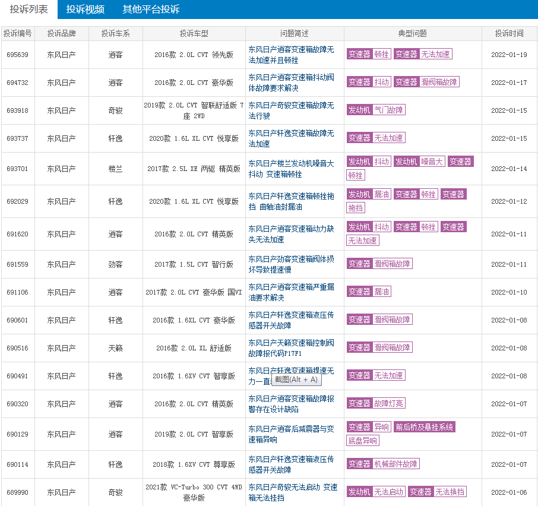Viewport: 538px width, 506px height.
Task: Click the 底盘异响 issue tag
Action: coord(362,441)
